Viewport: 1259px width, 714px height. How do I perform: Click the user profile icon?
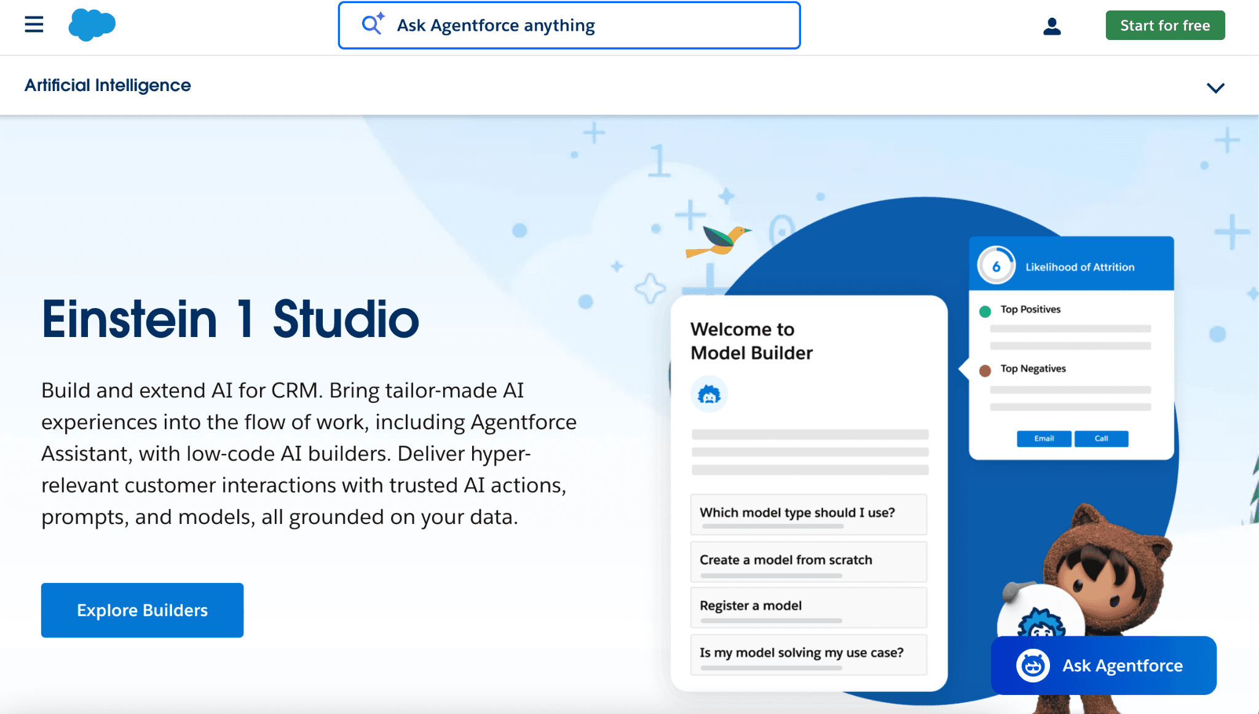(1052, 25)
